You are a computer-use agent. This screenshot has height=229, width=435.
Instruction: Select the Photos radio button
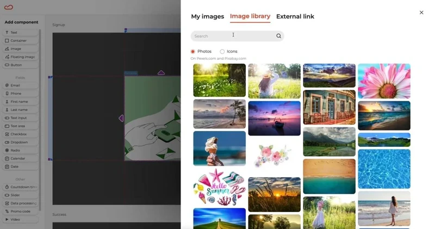[x=193, y=51]
